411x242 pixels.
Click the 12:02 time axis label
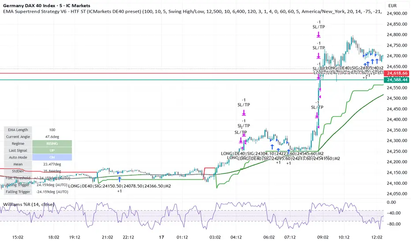(x=377, y=237)
